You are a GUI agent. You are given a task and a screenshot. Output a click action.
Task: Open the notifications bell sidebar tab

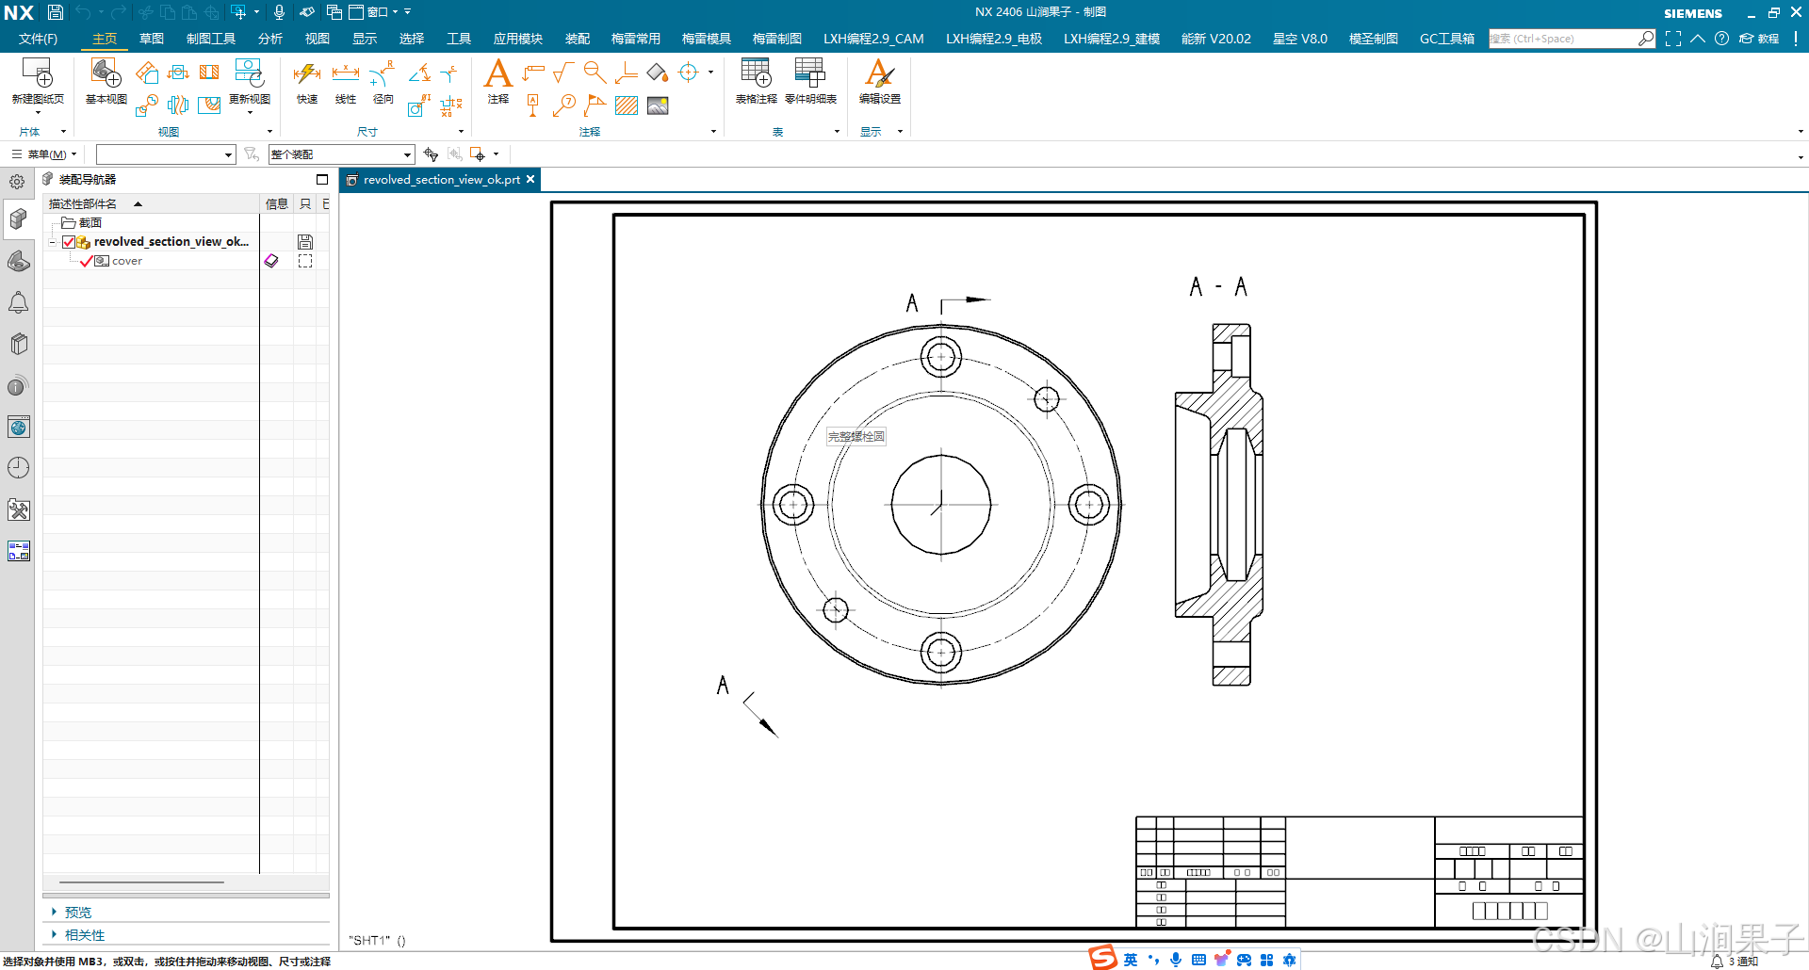tap(18, 302)
